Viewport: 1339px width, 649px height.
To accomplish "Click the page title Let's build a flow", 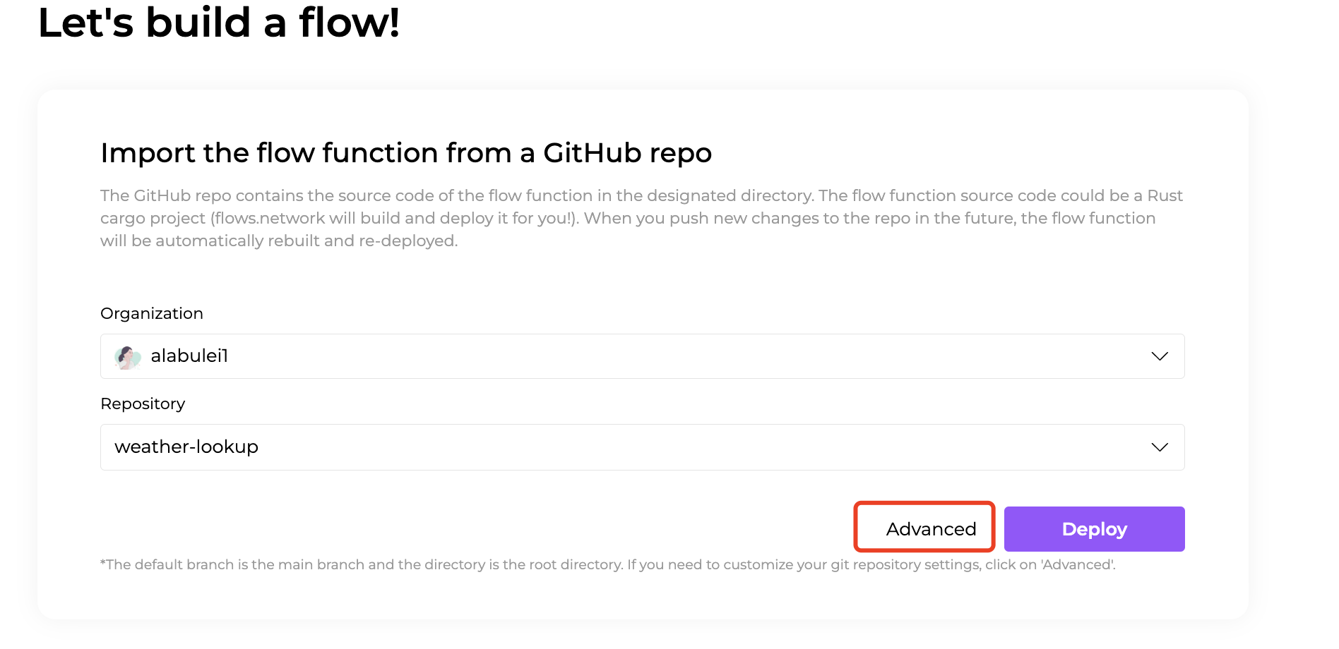I will coord(220,23).
